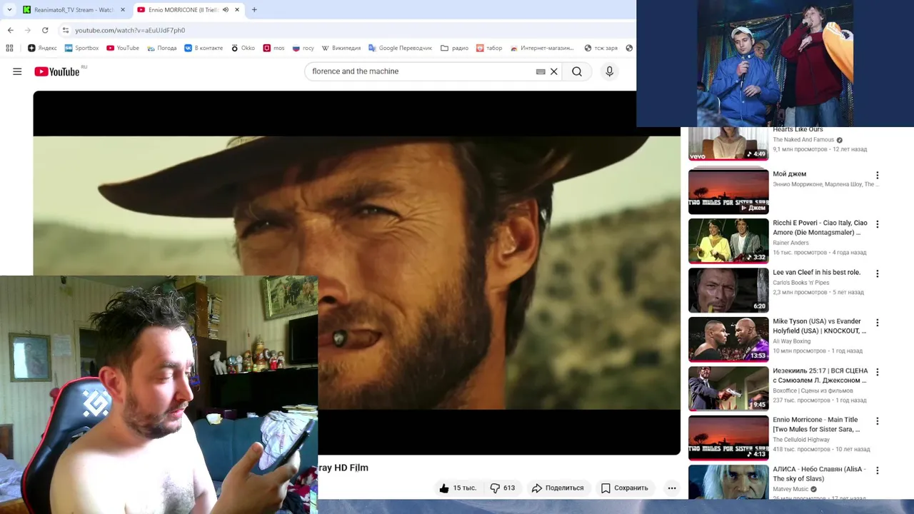
Task: Focus the address bar URL
Action: click(x=130, y=30)
